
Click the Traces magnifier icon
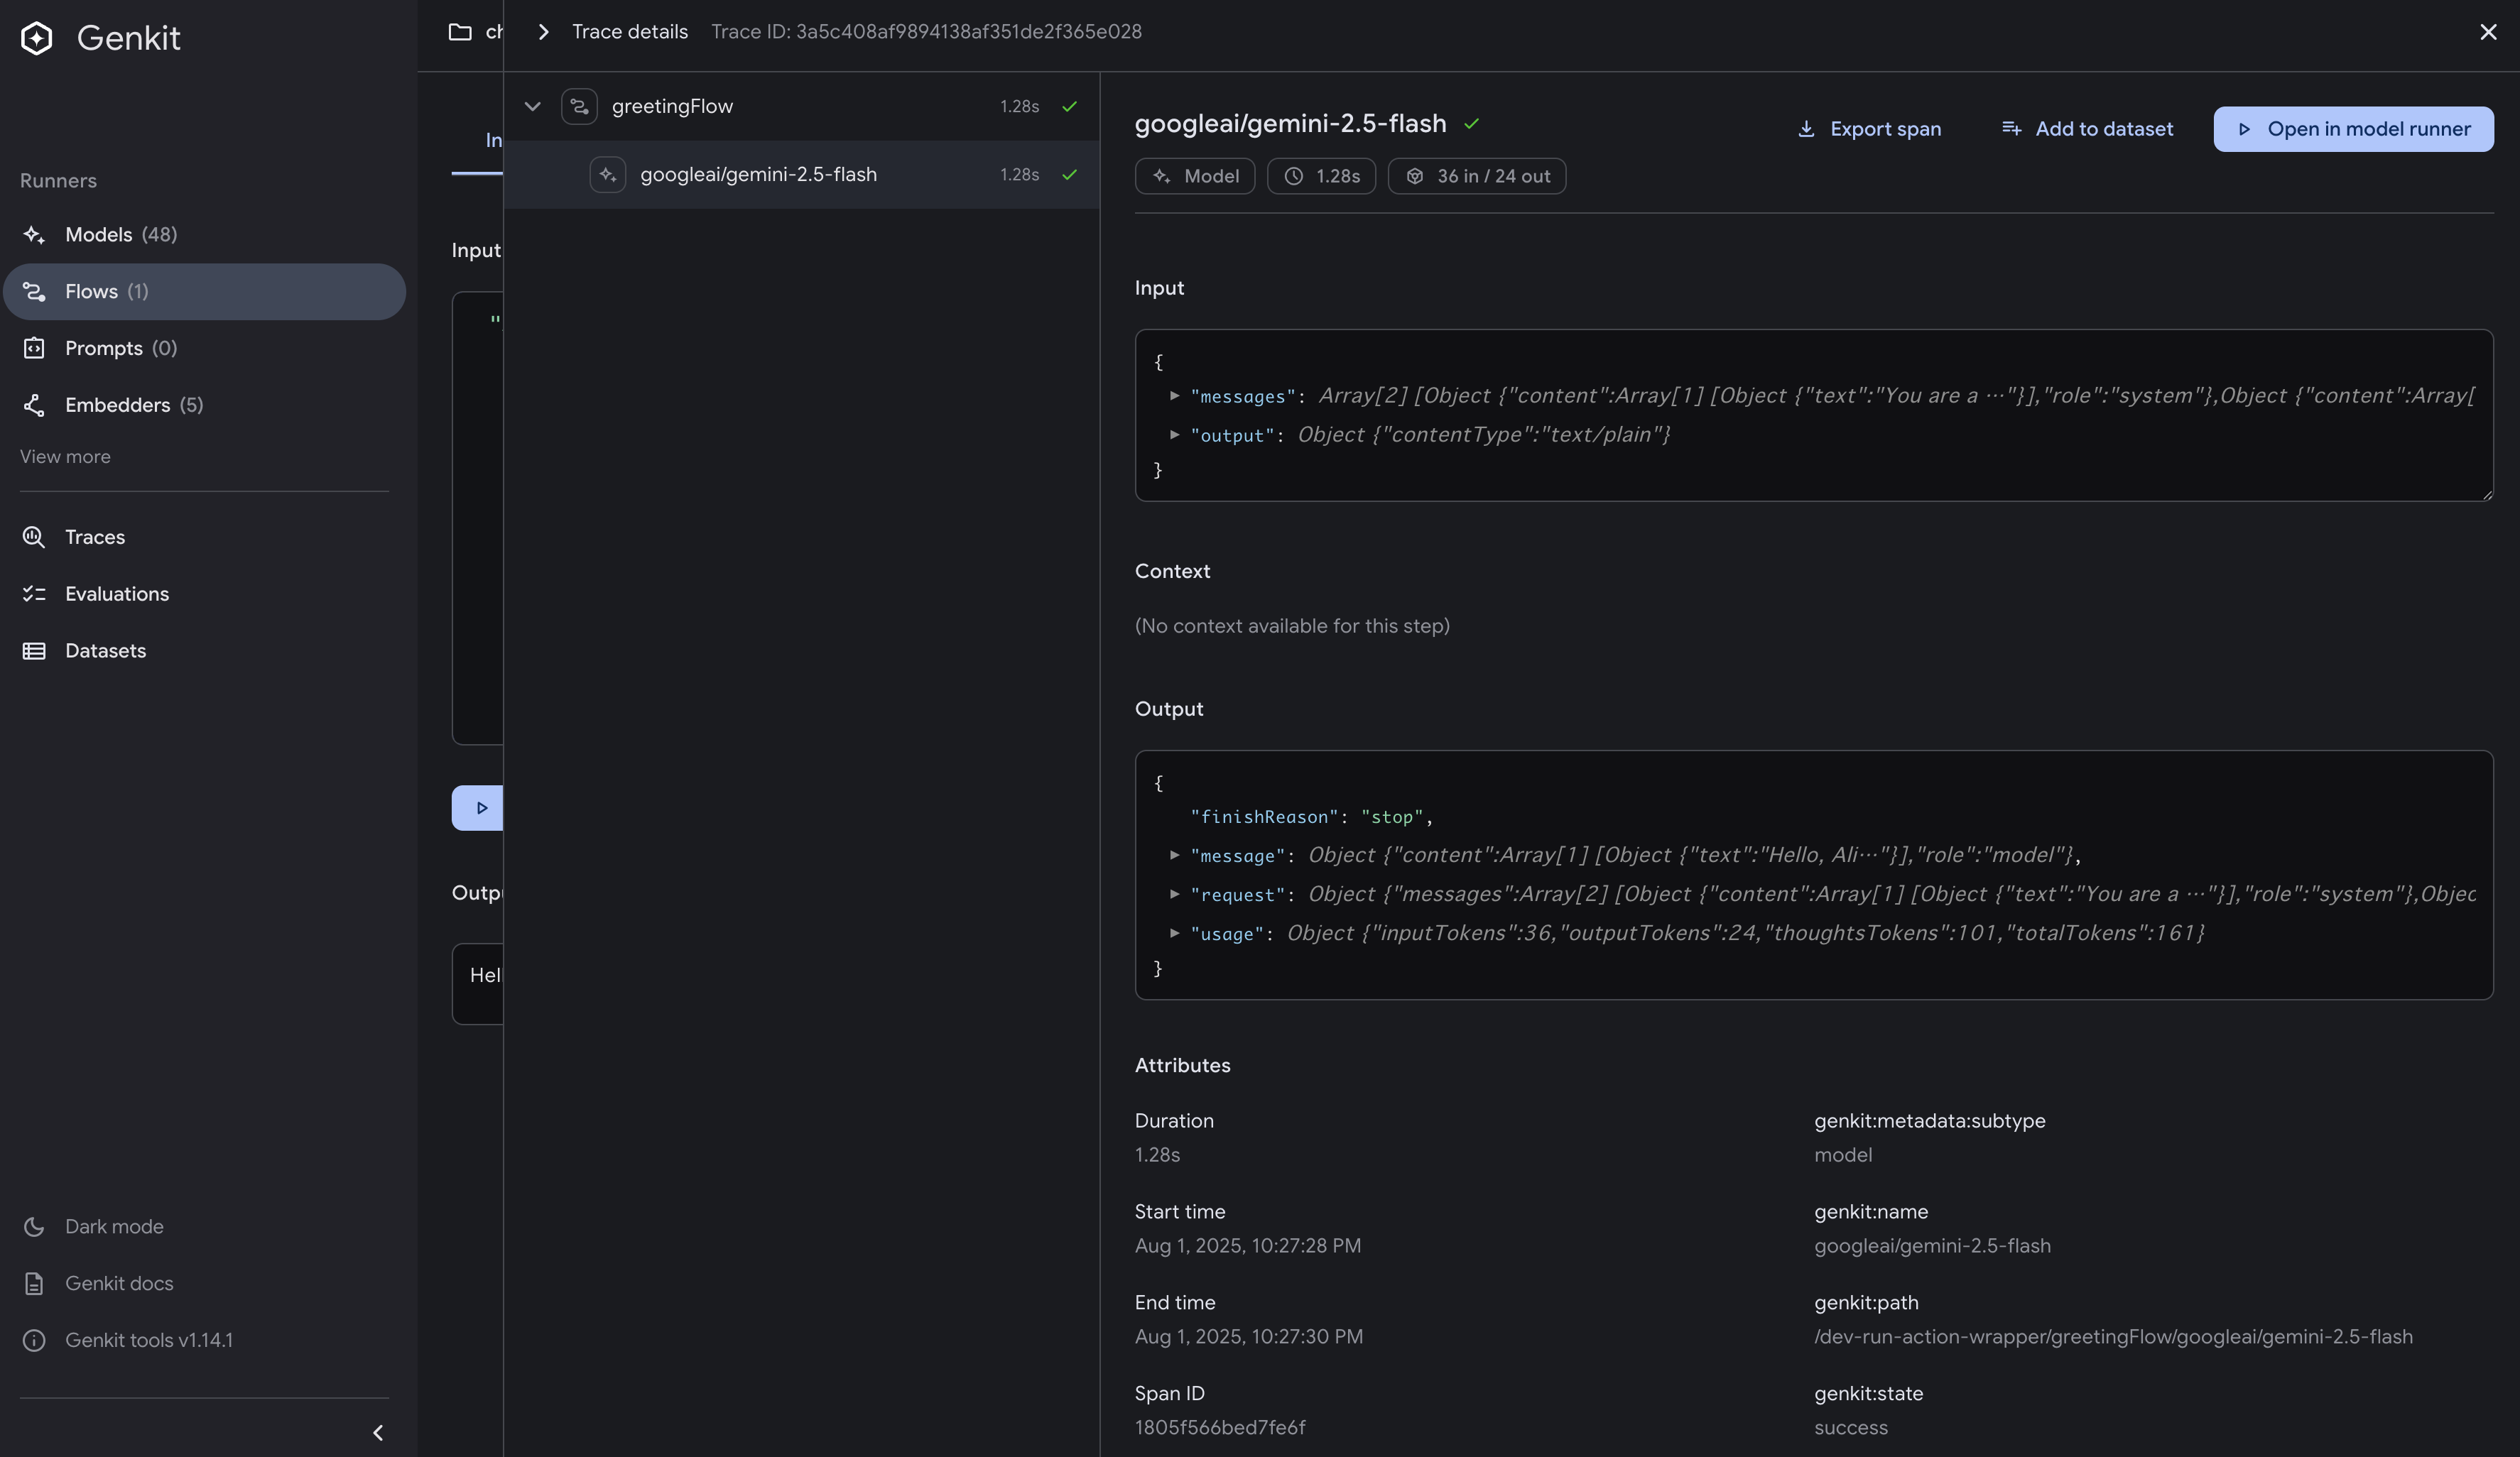point(34,537)
